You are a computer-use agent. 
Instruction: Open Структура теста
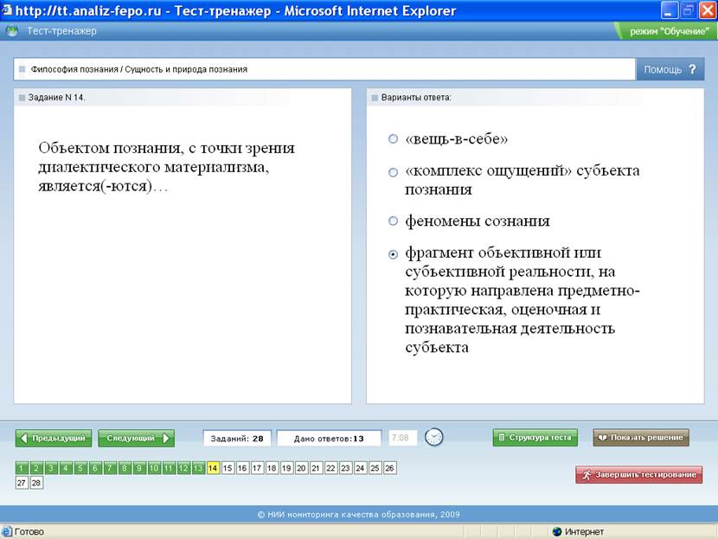click(x=535, y=438)
